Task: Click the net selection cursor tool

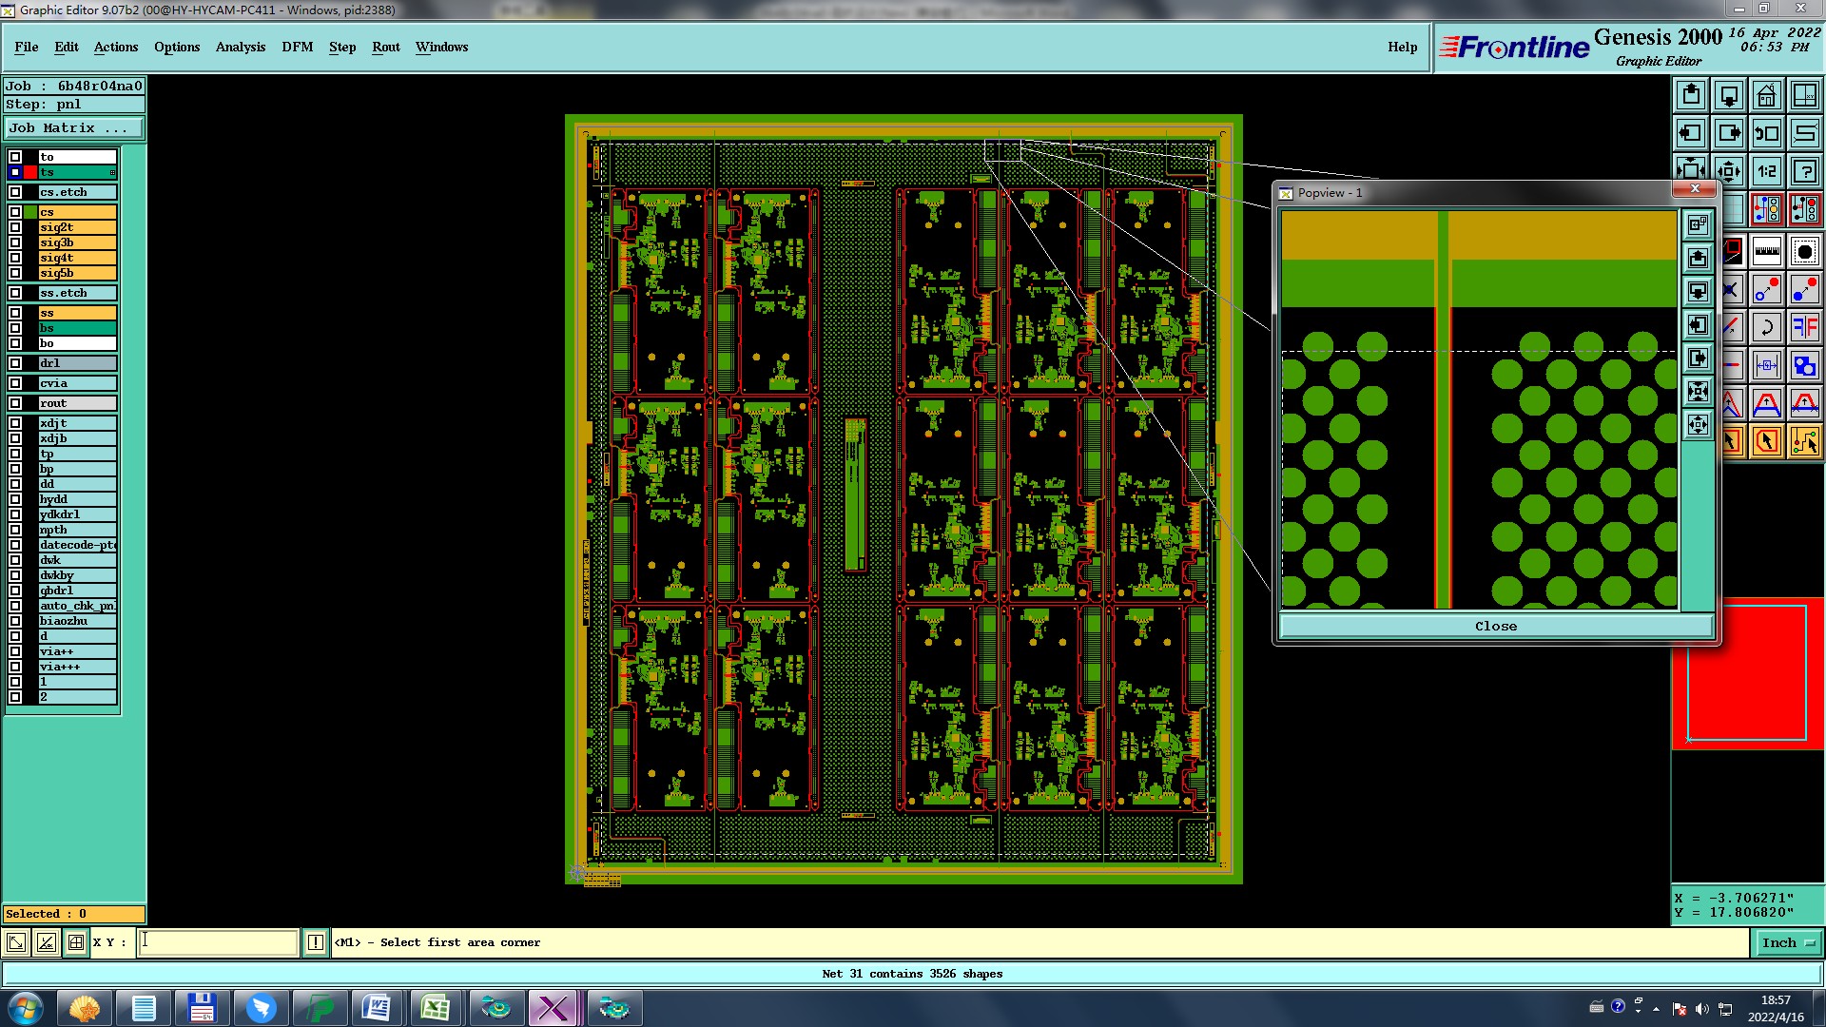Action: pyautogui.click(x=1804, y=441)
